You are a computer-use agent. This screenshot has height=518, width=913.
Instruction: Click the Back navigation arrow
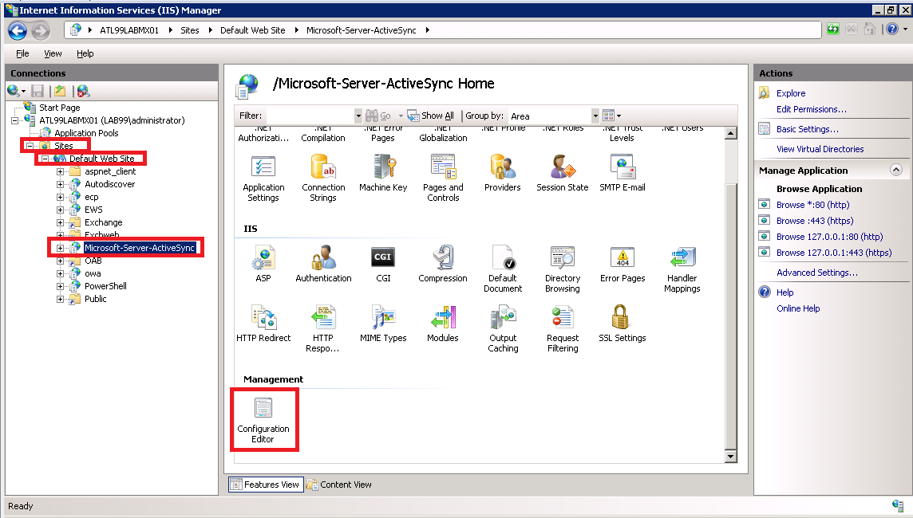click(18, 30)
